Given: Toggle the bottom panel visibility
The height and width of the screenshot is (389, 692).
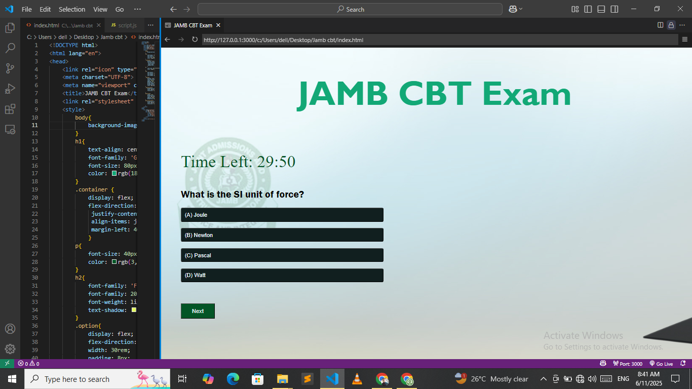Looking at the screenshot, I should coord(601,9).
